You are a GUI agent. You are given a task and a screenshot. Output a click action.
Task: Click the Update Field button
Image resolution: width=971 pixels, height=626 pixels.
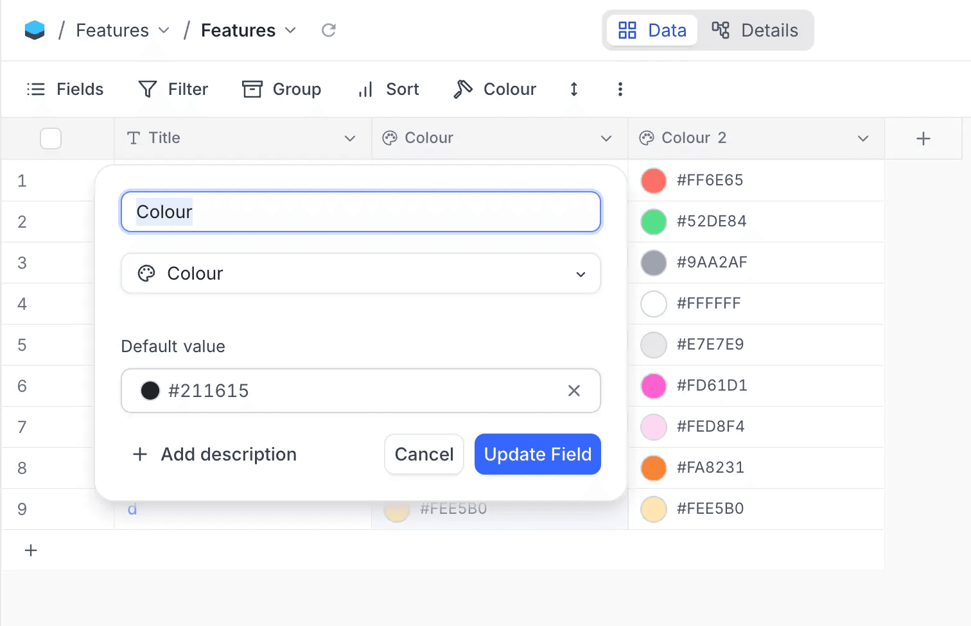[538, 454]
